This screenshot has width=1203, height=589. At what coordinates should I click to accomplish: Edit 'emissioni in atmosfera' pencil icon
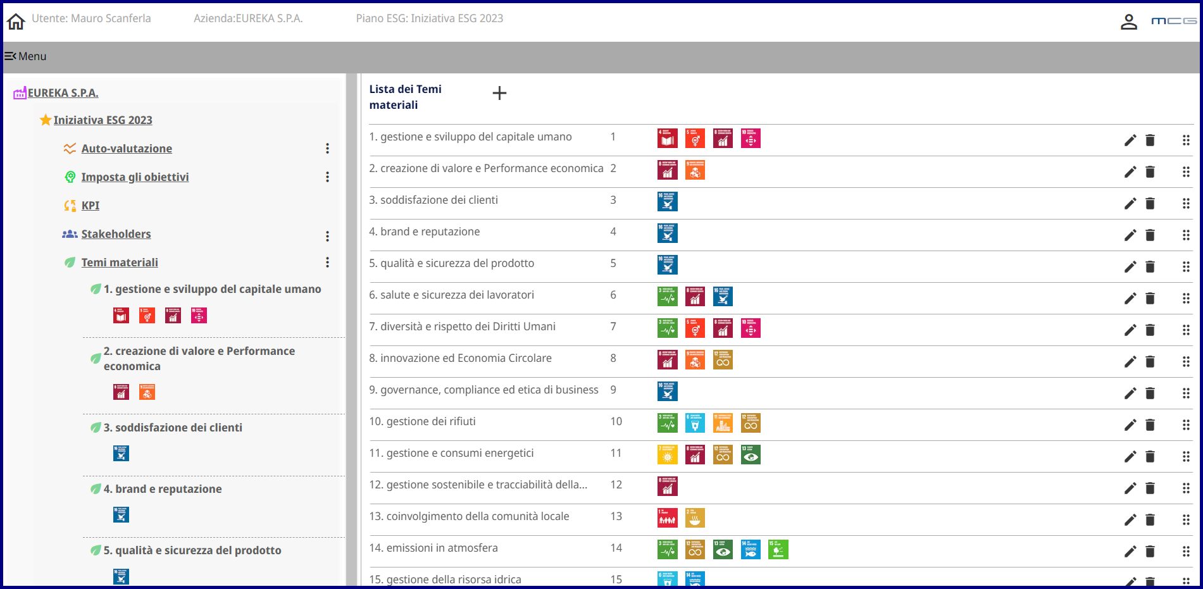point(1130,552)
